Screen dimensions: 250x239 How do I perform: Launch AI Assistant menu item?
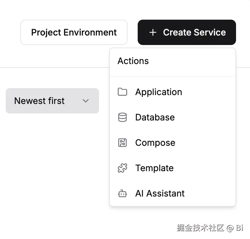pyautogui.click(x=160, y=193)
